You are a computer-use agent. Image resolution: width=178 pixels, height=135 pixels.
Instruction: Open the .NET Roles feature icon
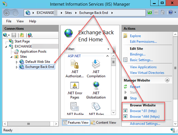(x=96, y=106)
